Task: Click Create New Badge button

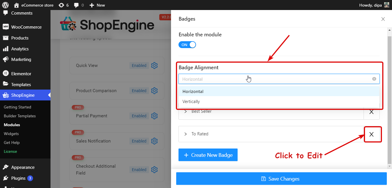Action: (x=208, y=155)
